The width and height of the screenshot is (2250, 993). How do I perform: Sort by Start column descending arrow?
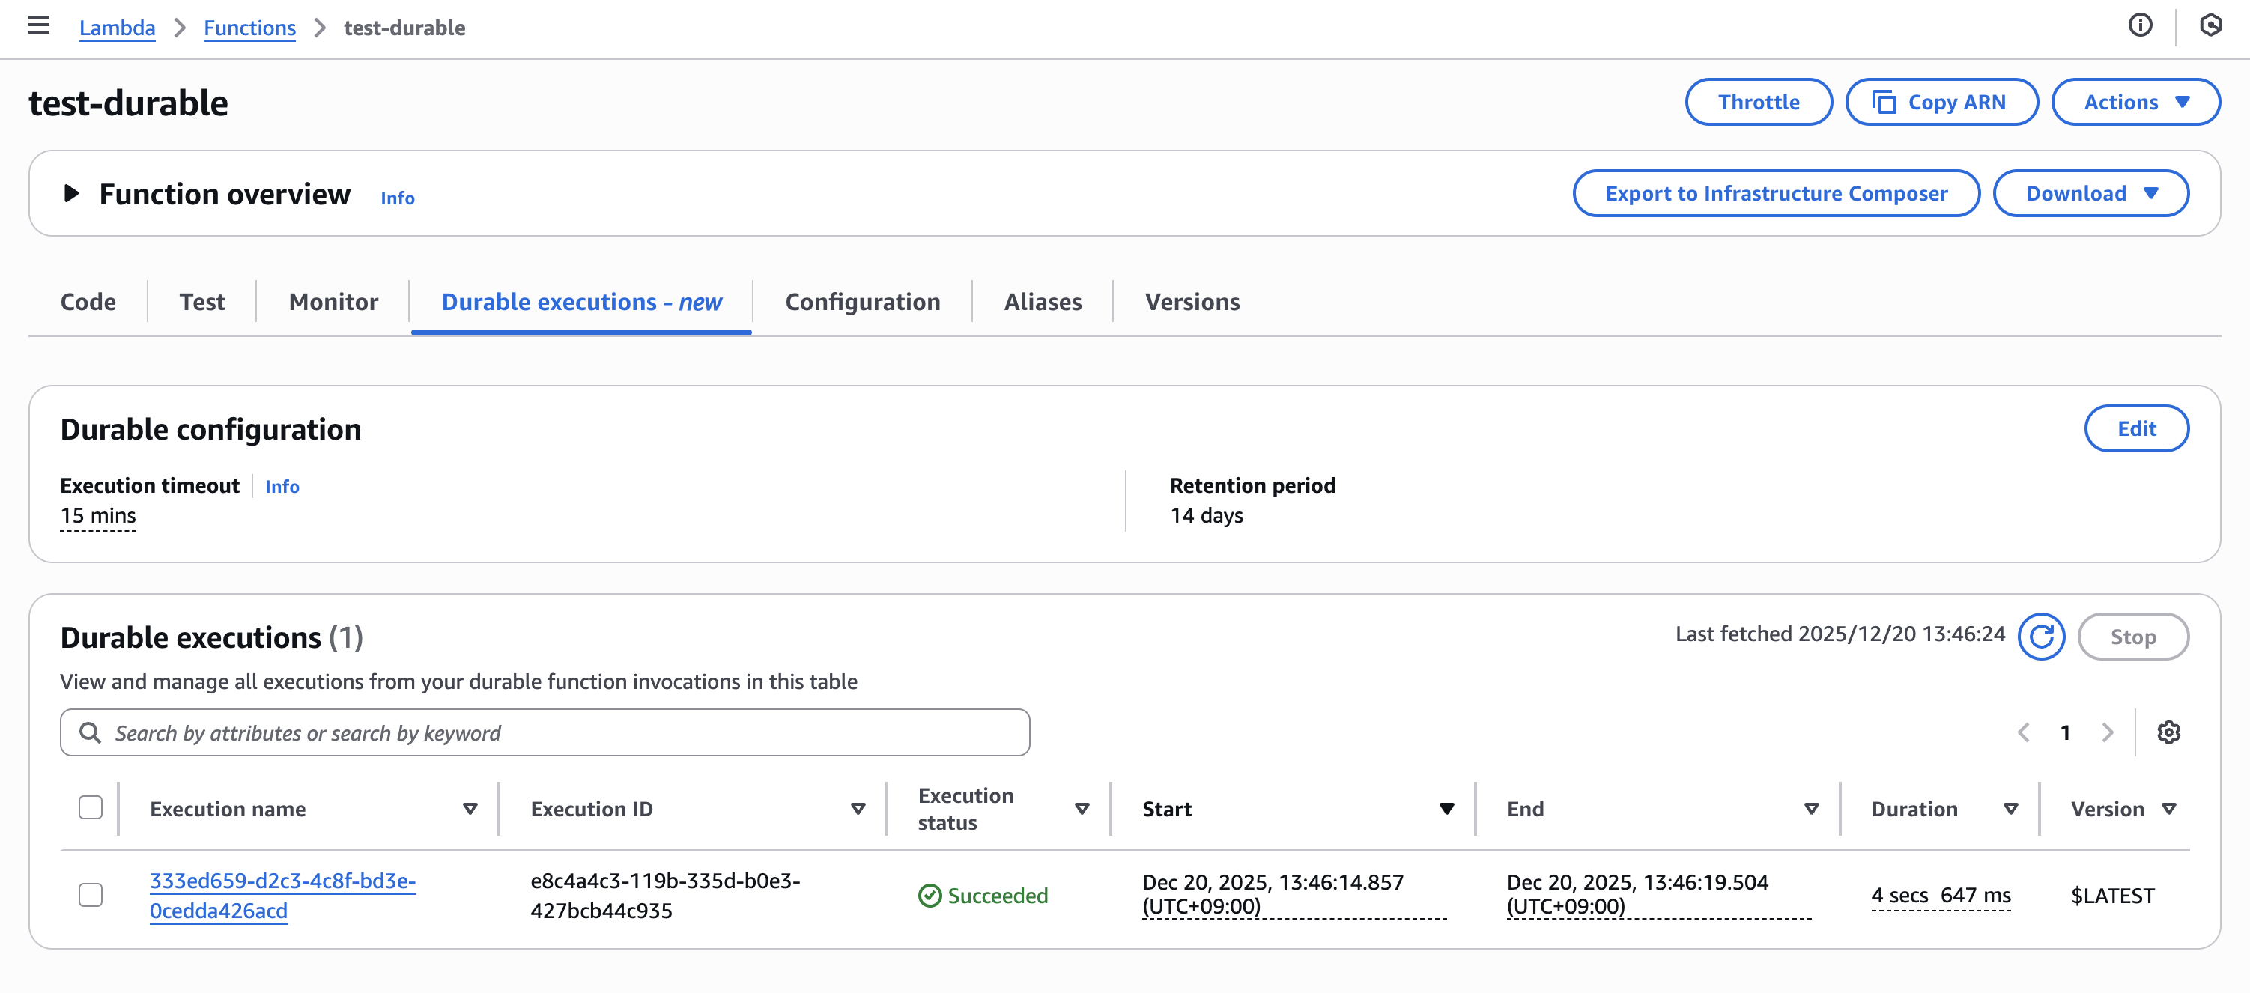pyautogui.click(x=1446, y=809)
